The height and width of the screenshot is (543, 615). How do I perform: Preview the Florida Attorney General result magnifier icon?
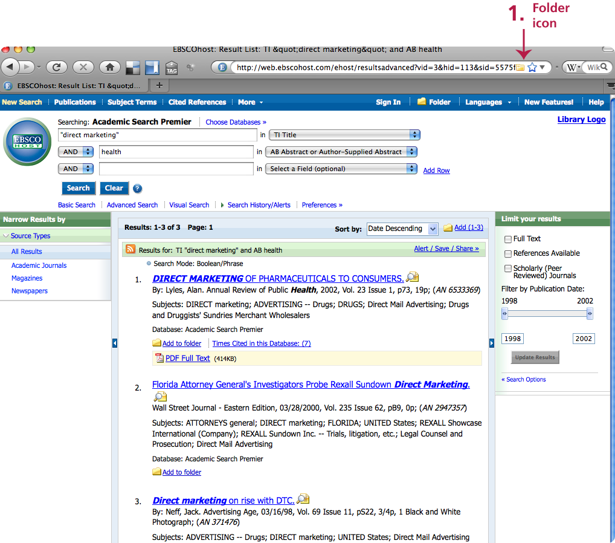pos(160,397)
